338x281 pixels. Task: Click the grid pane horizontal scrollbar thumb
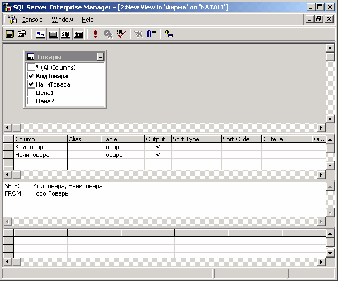17,174
